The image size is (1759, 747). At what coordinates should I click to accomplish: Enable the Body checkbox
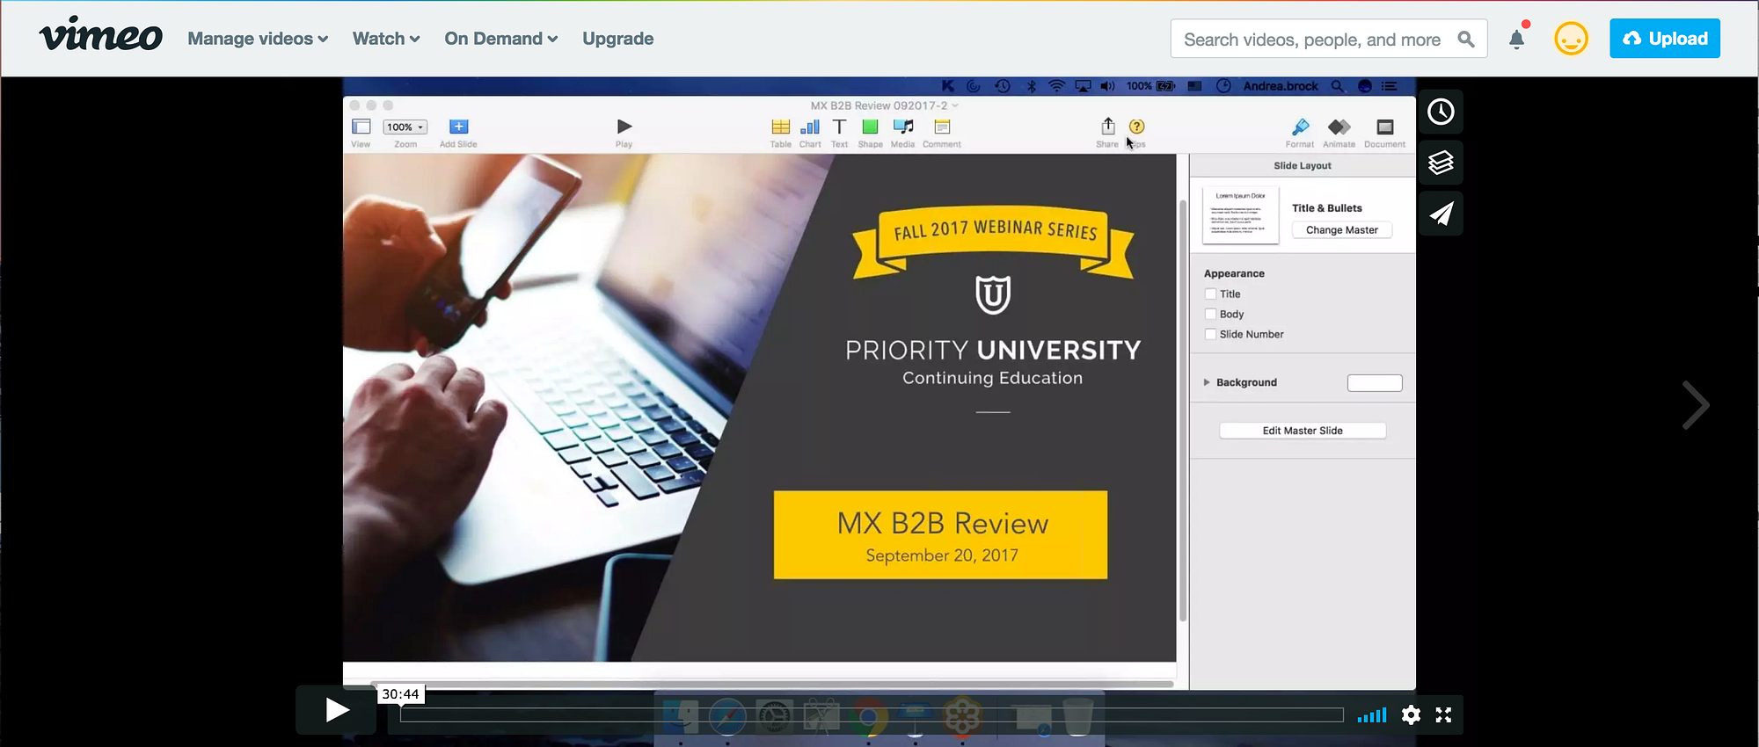pyautogui.click(x=1211, y=315)
